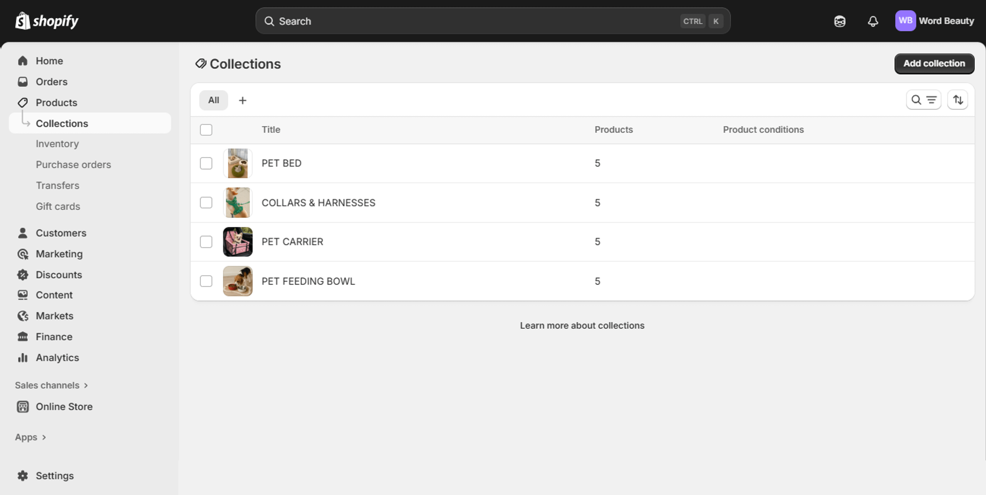Open search and filter collections

click(x=924, y=100)
